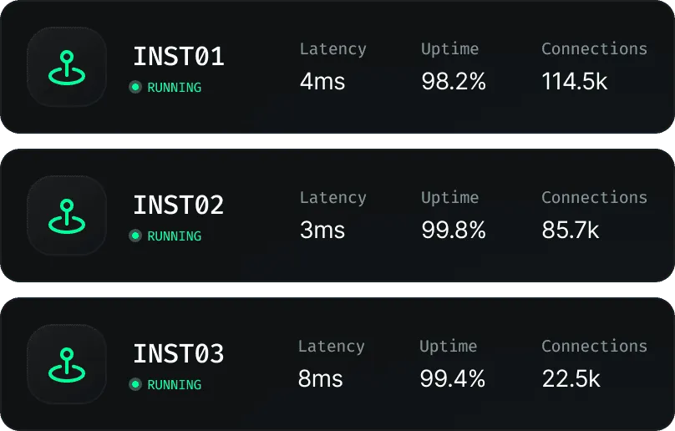Click the 8ms latency value for INST03
The height and width of the screenshot is (431, 675).
[x=321, y=378]
